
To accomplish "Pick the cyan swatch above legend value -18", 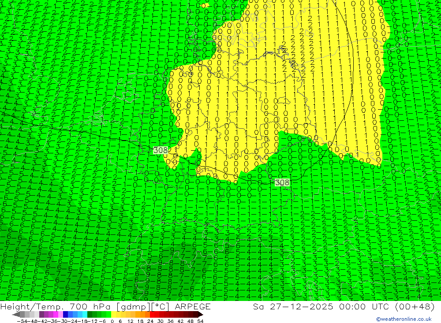I will [85, 314].
